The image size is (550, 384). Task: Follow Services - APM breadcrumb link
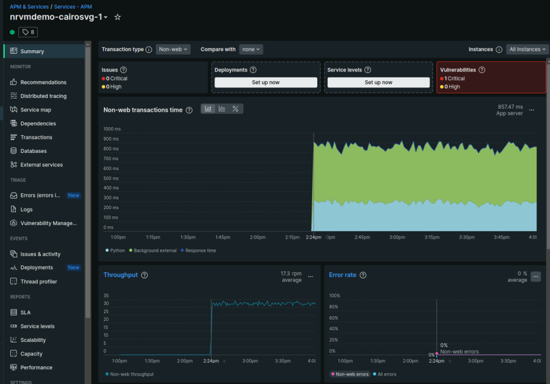pyautogui.click(x=73, y=7)
